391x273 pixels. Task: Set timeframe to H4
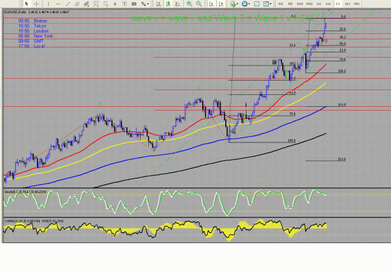coord(328,4)
